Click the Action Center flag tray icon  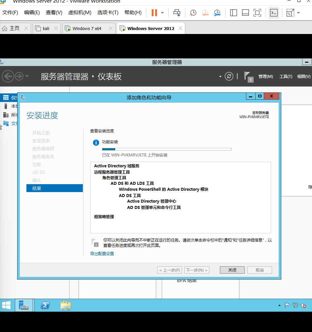pyautogui.click(x=287, y=305)
